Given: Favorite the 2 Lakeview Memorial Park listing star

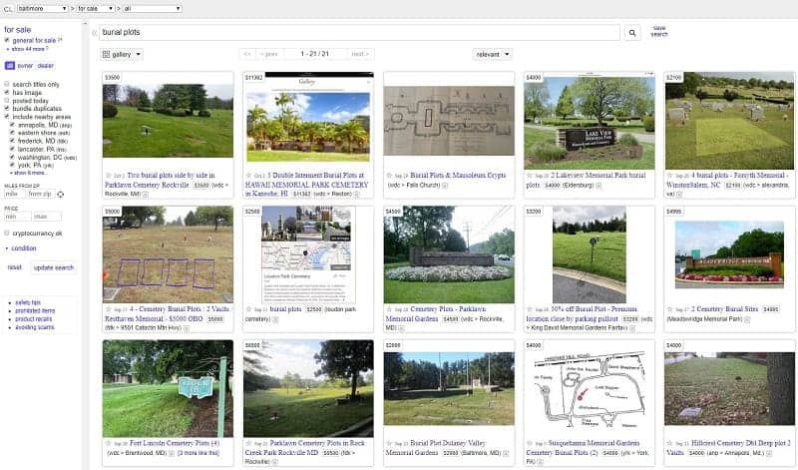Looking at the screenshot, I should point(529,174).
